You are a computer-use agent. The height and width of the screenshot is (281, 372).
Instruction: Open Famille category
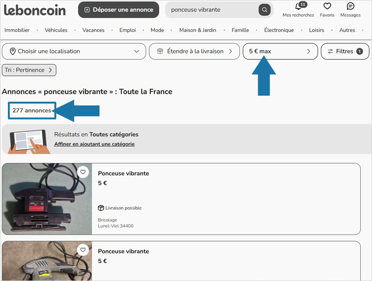coord(240,30)
